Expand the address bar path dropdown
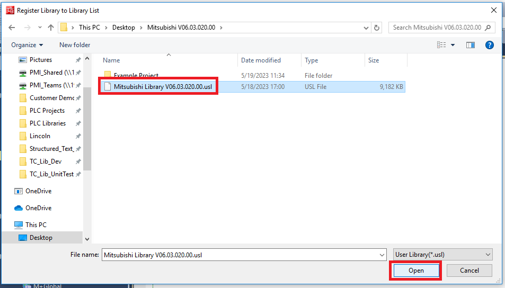Viewport: 505px width, 288px height. 366,28
